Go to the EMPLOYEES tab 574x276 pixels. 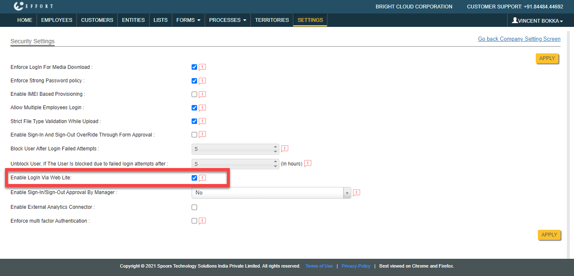tap(57, 20)
